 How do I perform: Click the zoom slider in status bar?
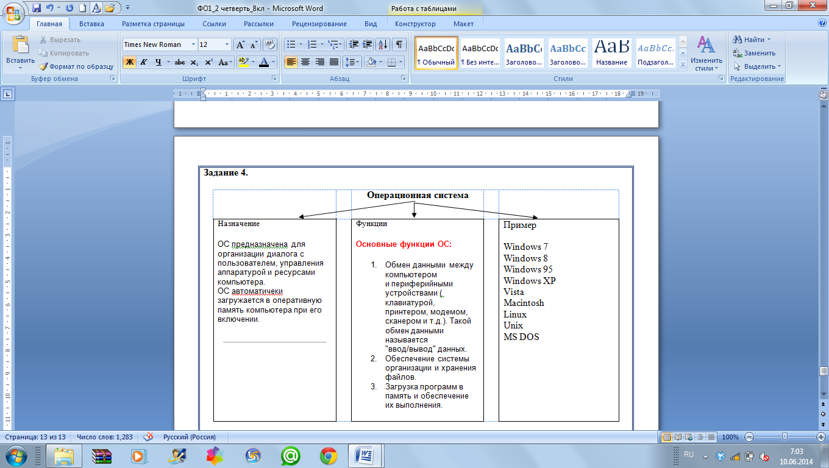pos(784,437)
